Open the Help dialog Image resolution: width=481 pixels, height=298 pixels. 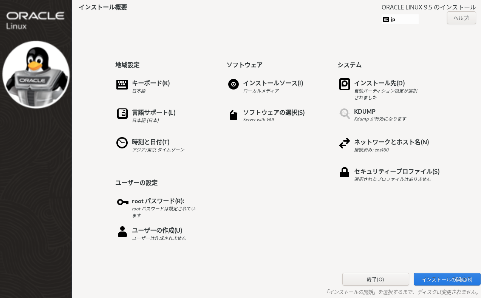461,18
